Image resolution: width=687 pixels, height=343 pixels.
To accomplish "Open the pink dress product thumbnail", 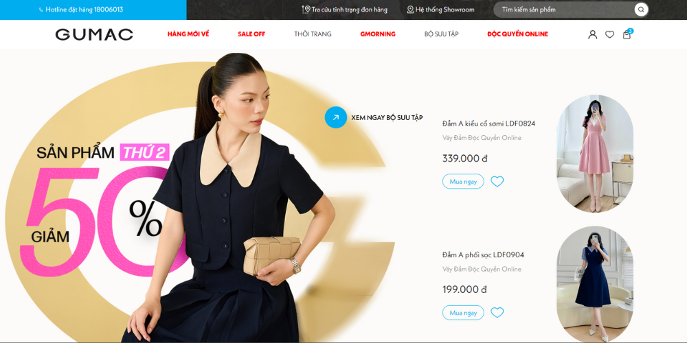I will point(594,154).
